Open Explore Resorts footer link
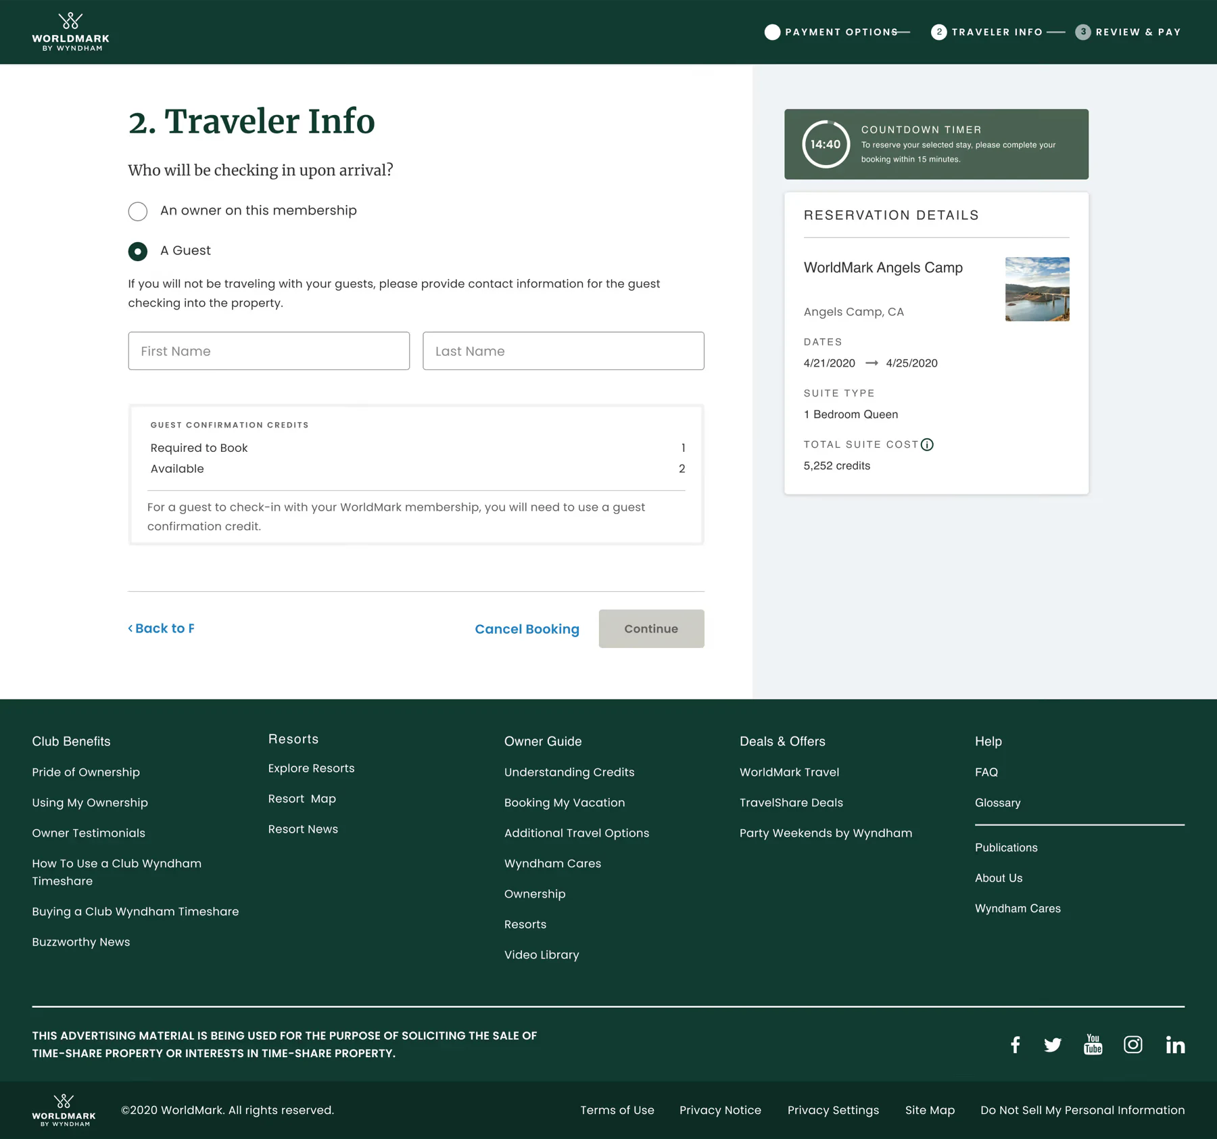This screenshot has height=1139, width=1217. click(311, 768)
